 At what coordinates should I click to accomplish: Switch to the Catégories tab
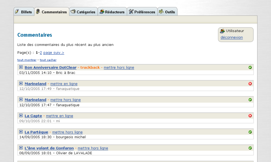point(83,12)
